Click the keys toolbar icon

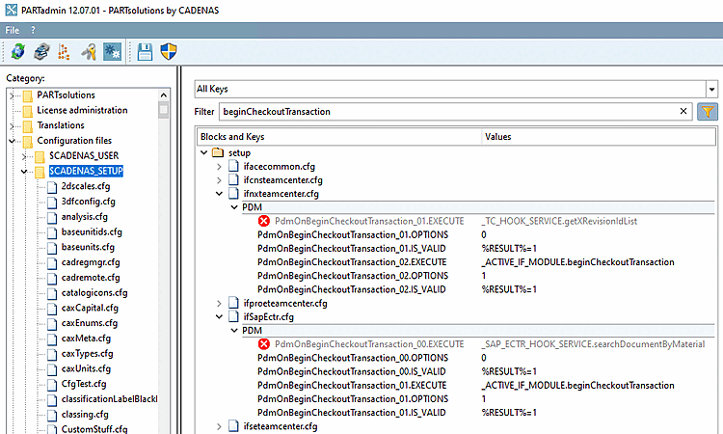click(x=89, y=52)
